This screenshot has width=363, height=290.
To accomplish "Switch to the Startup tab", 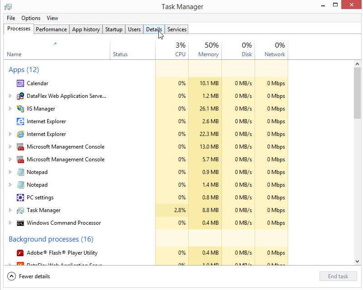I will click(x=114, y=29).
